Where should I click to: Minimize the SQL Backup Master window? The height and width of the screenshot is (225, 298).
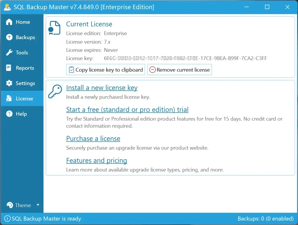pos(246,7)
